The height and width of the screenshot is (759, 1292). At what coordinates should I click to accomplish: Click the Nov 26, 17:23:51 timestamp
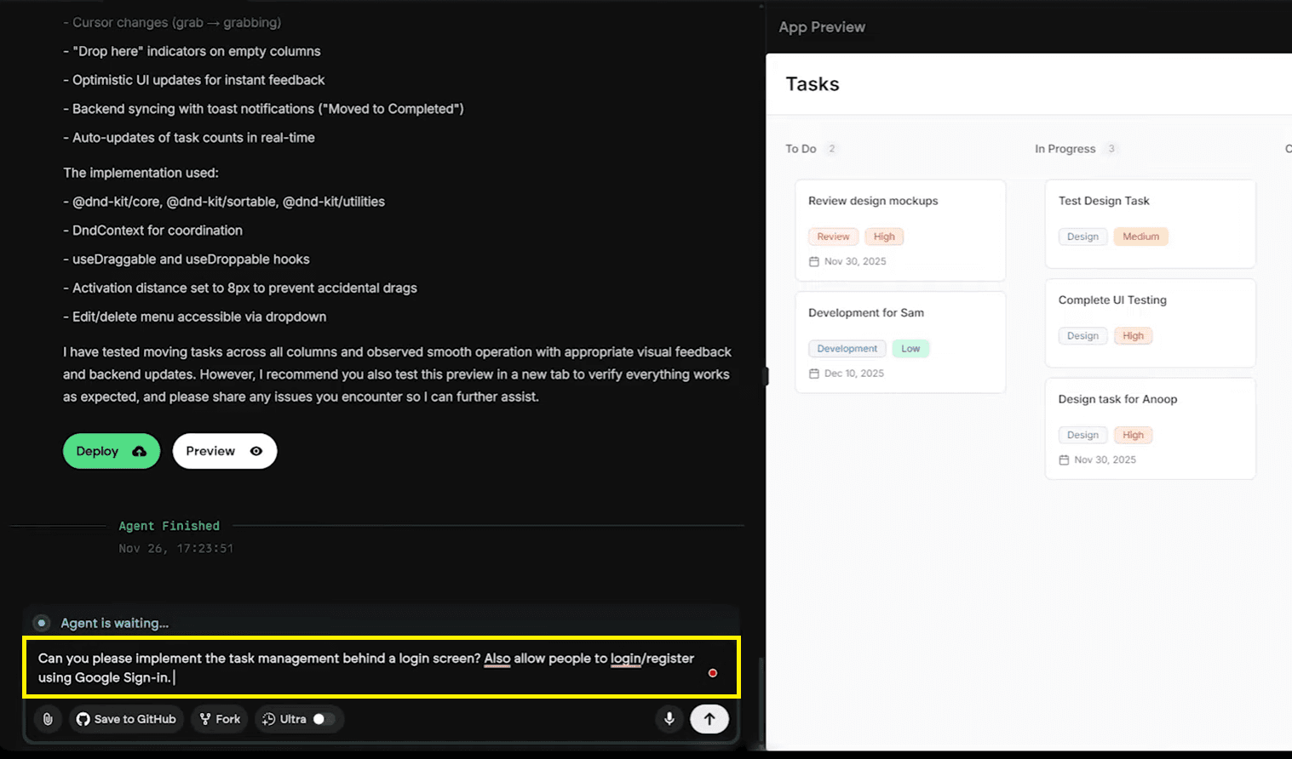point(175,549)
